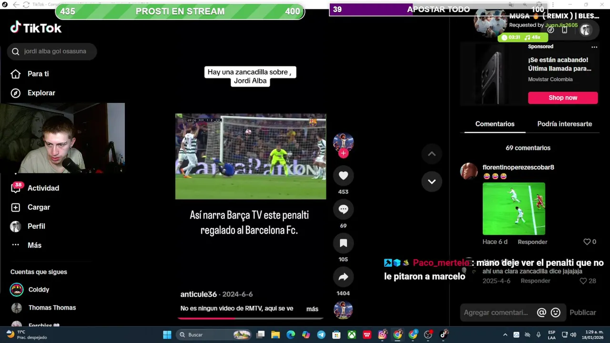The image size is (610, 343).
Task: Open comment image of football pitch
Action: [514, 209]
